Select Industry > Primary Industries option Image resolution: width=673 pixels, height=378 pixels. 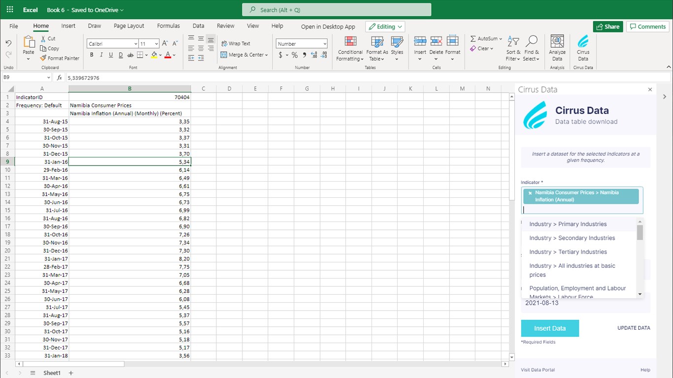[579, 224]
